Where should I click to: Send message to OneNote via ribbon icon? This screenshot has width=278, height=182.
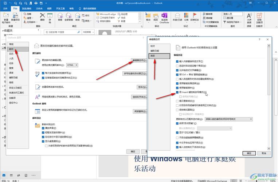click(164, 16)
